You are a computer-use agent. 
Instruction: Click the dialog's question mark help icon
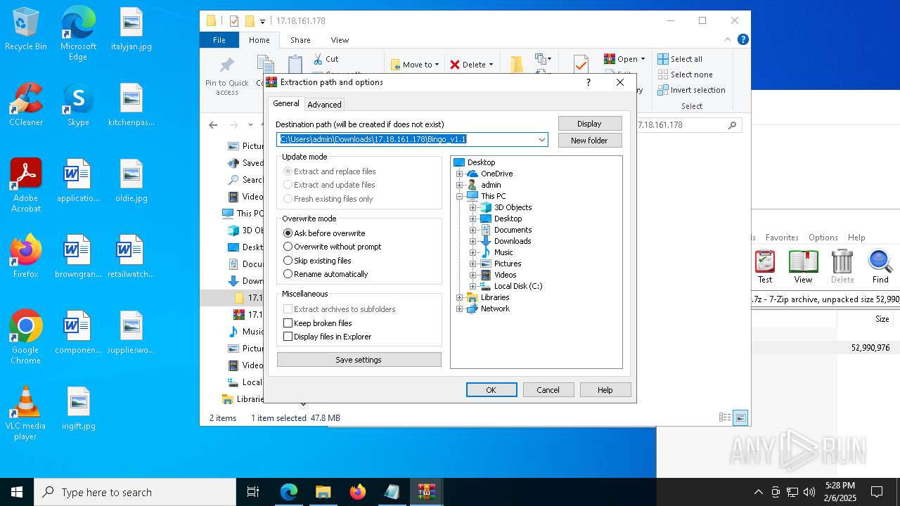coord(589,82)
